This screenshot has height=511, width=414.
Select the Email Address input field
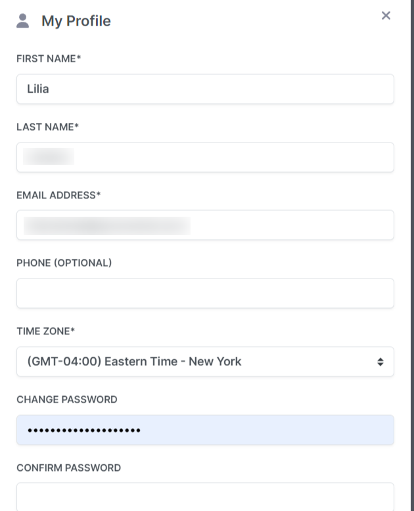coord(206,225)
